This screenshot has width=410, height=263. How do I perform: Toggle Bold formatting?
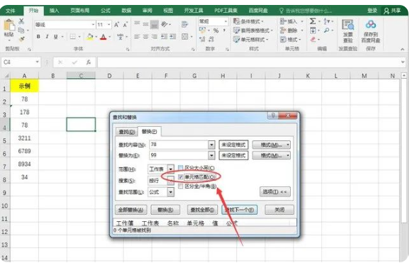(x=38, y=37)
